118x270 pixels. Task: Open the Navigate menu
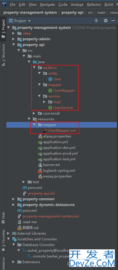(x=47, y=5)
